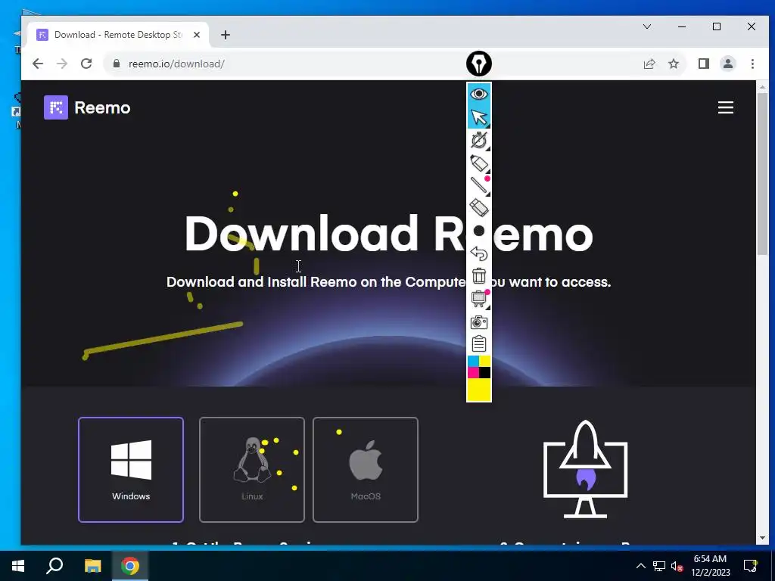Click the muted volume tray icon
This screenshot has height=581, width=775.
point(677,566)
